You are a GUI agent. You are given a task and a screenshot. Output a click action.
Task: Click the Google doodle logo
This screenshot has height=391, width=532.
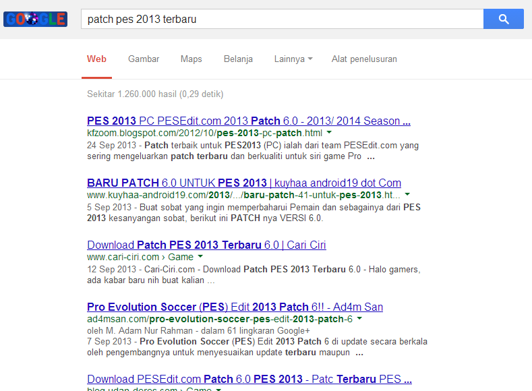click(x=36, y=19)
